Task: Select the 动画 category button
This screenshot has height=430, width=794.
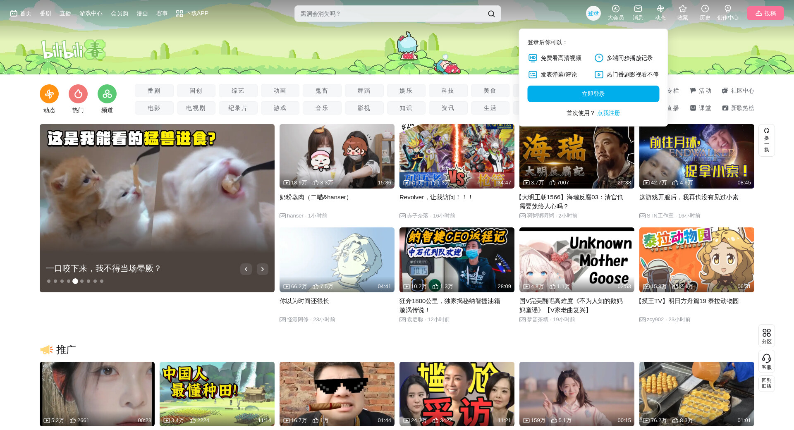Action: (280, 91)
